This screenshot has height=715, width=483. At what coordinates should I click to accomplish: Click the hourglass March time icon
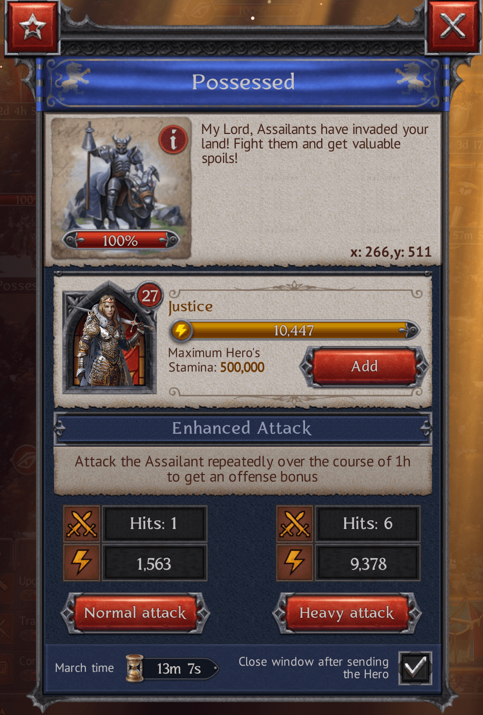pyautogui.click(x=134, y=668)
